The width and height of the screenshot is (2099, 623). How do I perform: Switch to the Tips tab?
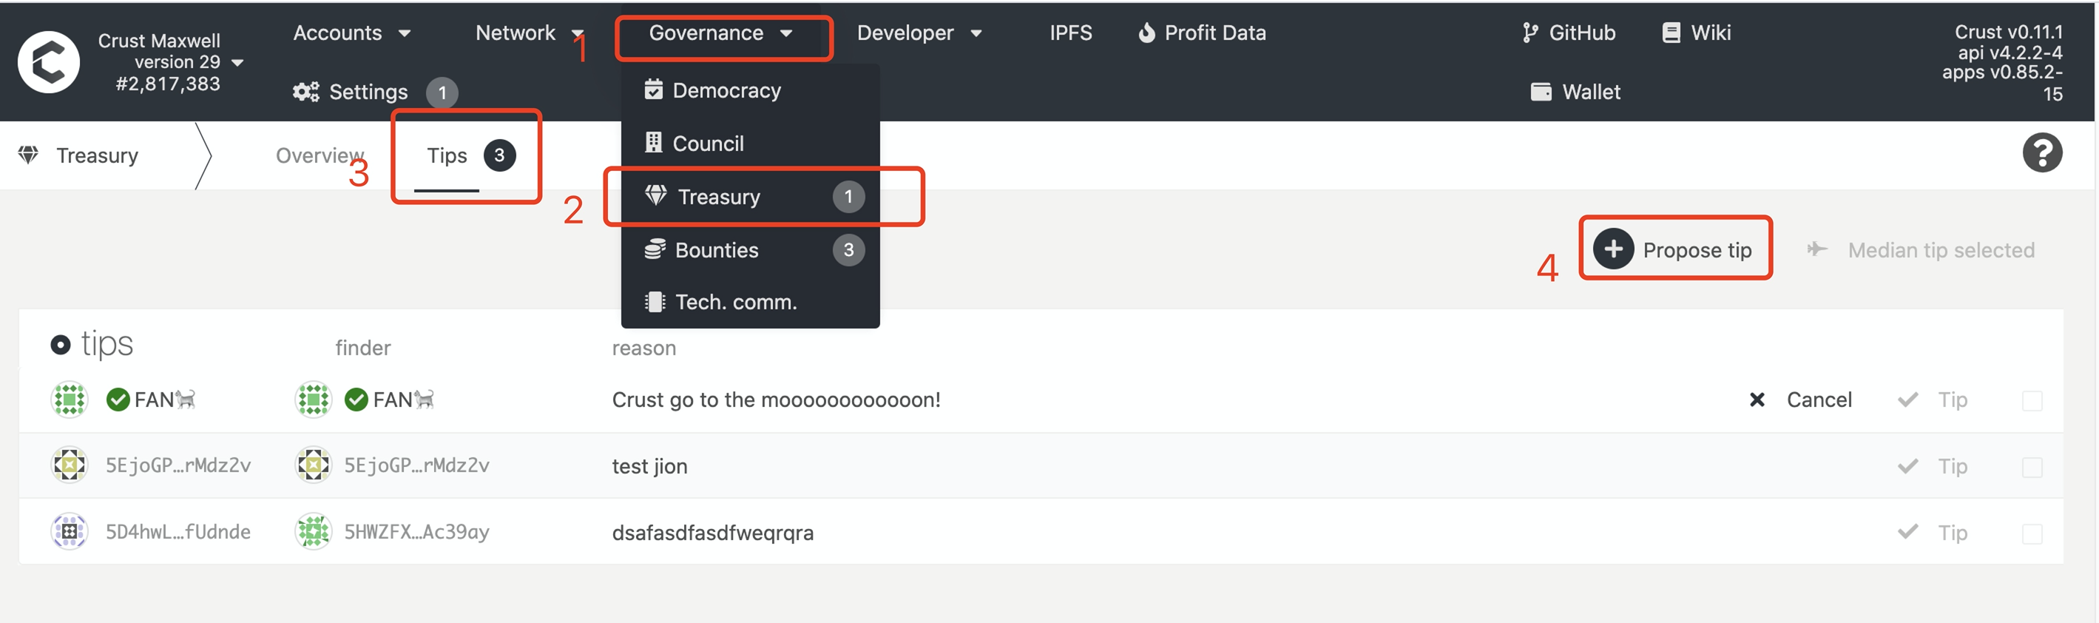[470, 155]
